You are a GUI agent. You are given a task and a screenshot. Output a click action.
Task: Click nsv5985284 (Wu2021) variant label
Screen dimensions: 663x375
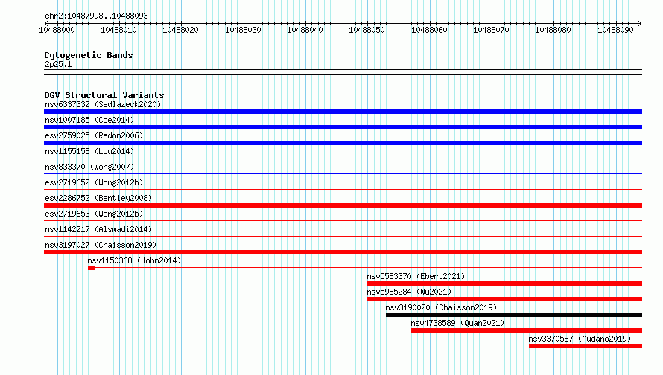(409, 292)
